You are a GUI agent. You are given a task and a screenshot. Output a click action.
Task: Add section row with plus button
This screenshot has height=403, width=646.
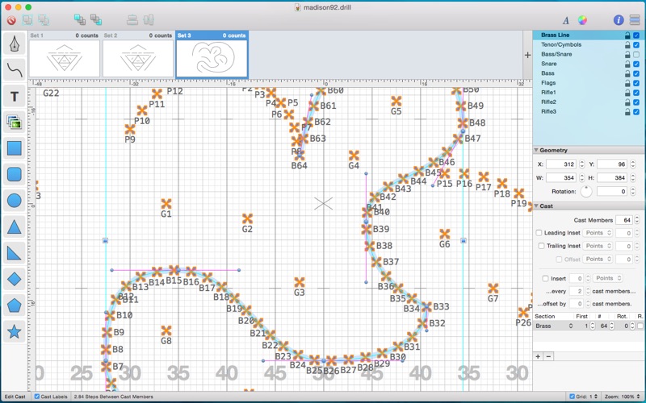(538, 356)
